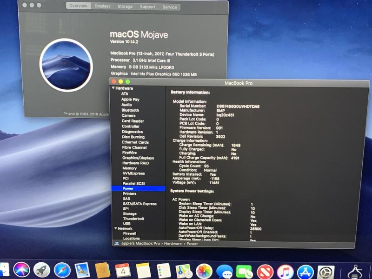Select Firewall under Network

(x=130, y=233)
